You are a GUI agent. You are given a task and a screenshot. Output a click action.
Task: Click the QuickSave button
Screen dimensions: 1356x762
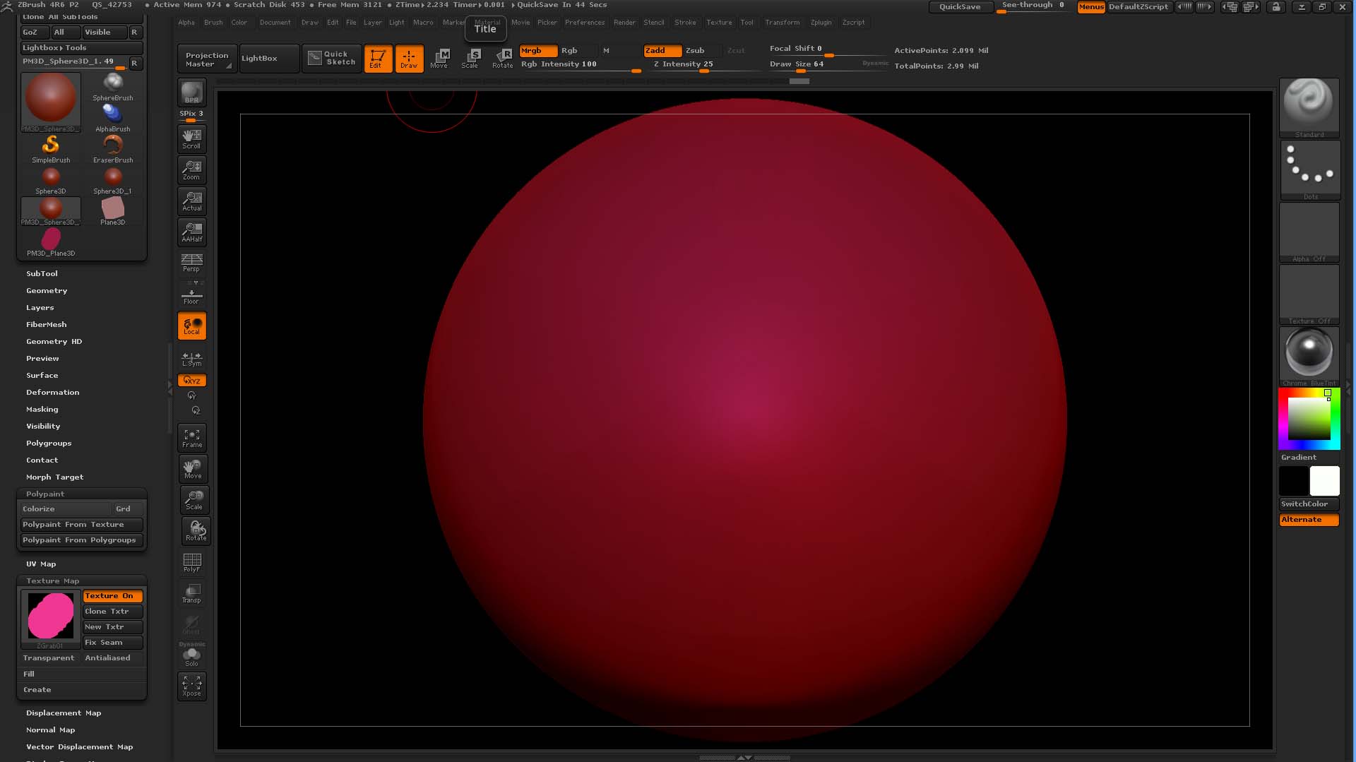coord(959,7)
